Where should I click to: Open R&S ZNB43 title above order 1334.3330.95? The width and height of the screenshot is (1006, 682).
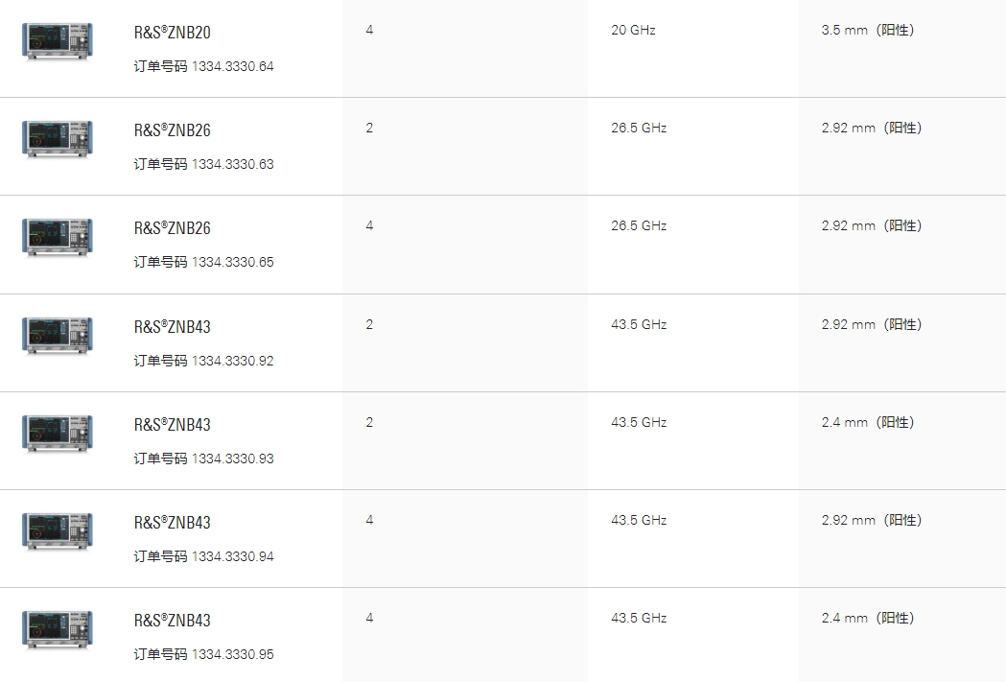click(172, 621)
